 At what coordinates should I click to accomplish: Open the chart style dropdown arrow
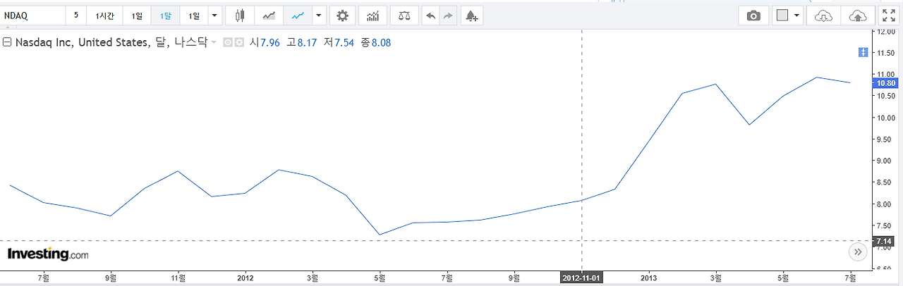[x=319, y=15]
